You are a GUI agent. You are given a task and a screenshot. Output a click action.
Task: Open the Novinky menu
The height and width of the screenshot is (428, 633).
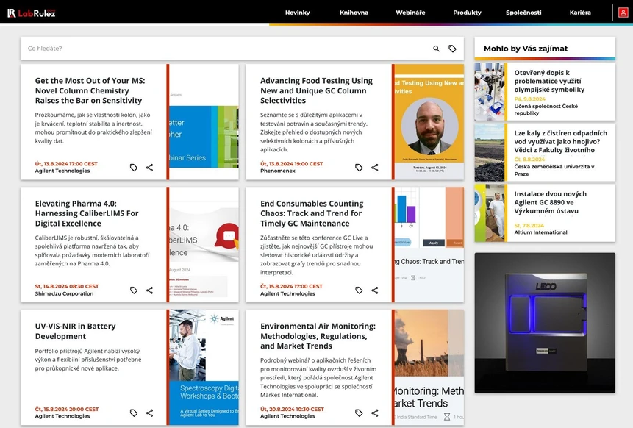(x=297, y=13)
